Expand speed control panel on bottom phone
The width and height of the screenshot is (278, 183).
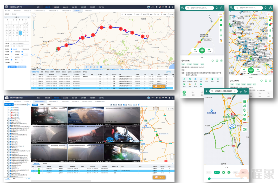tap(226, 167)
